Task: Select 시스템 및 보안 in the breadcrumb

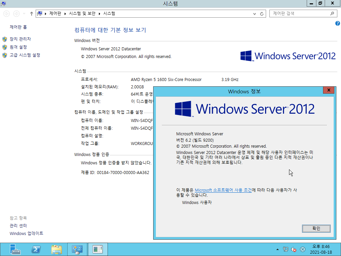Action: [x=82, y=13]
